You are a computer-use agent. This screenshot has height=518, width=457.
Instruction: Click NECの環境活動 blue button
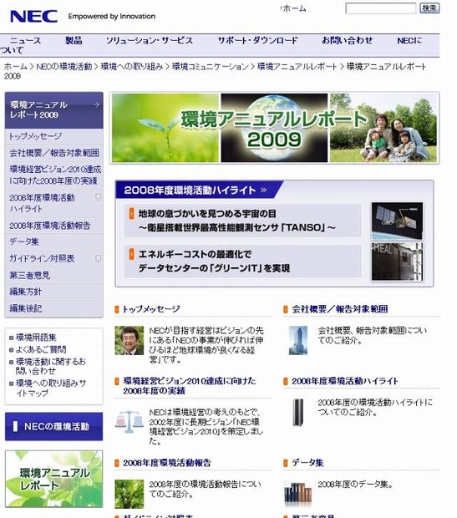tap(53, 426)
